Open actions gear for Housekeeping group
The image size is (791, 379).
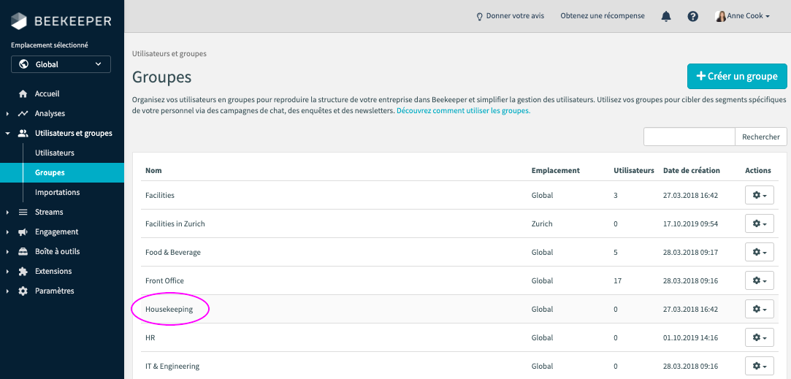tap(759, 309)
